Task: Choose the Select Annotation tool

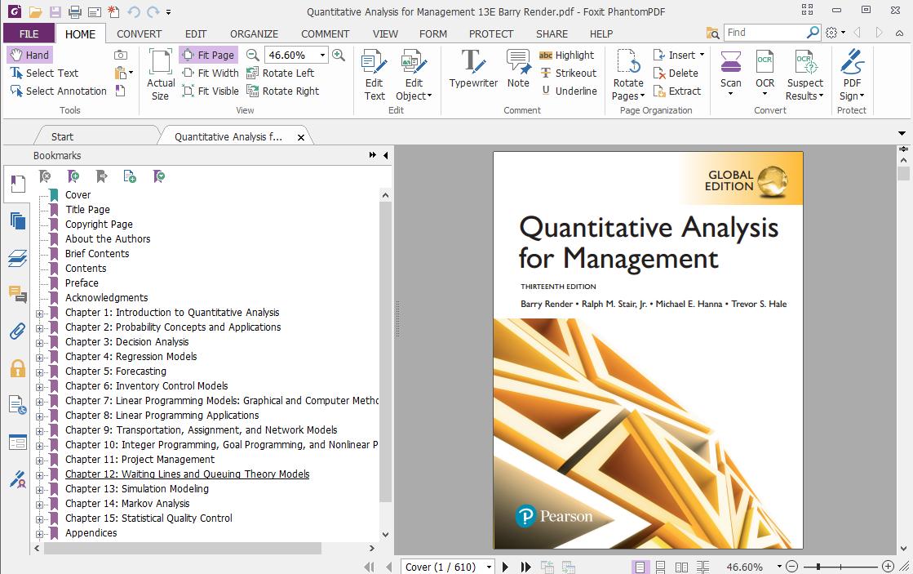Action: tap(58, 91)
